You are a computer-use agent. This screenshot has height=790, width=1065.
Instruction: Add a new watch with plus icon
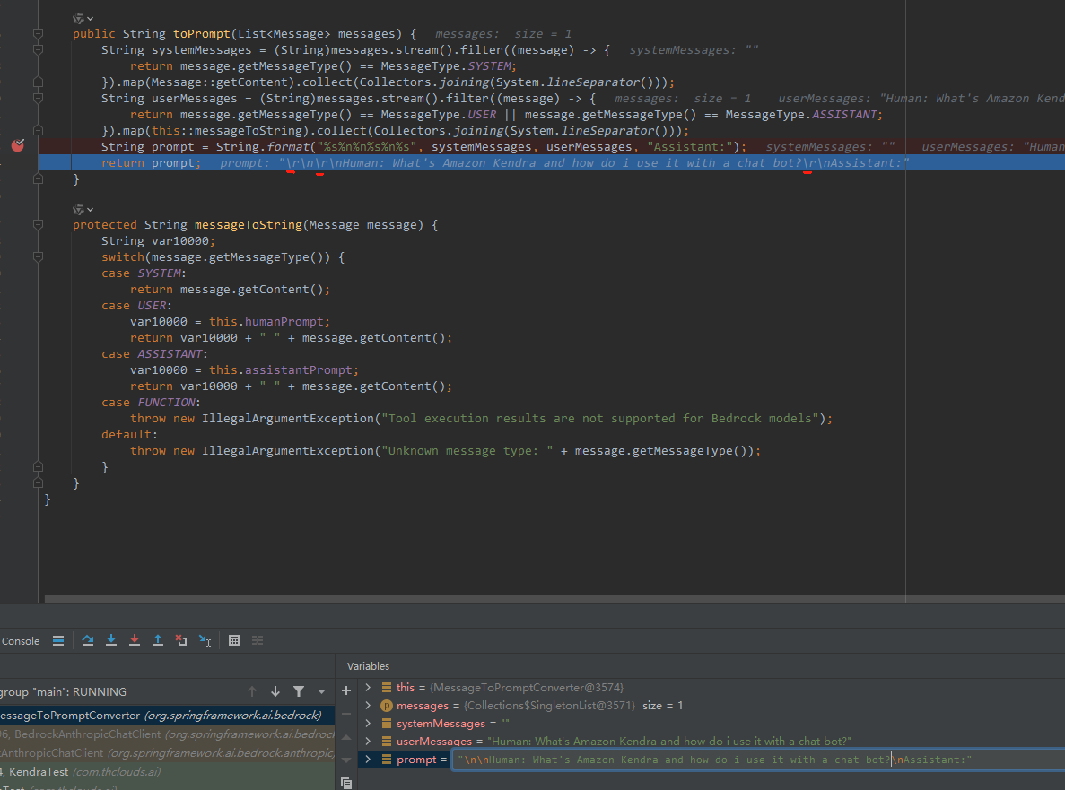346,690
